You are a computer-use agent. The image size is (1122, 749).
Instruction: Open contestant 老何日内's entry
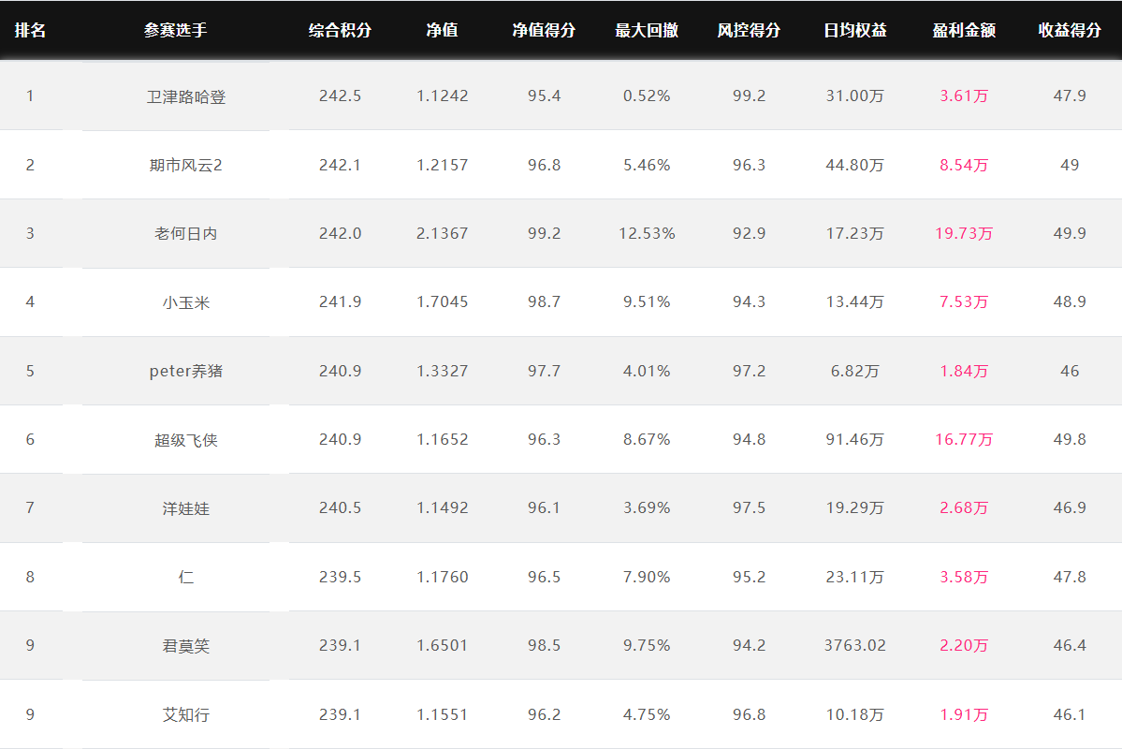point(186,233)
